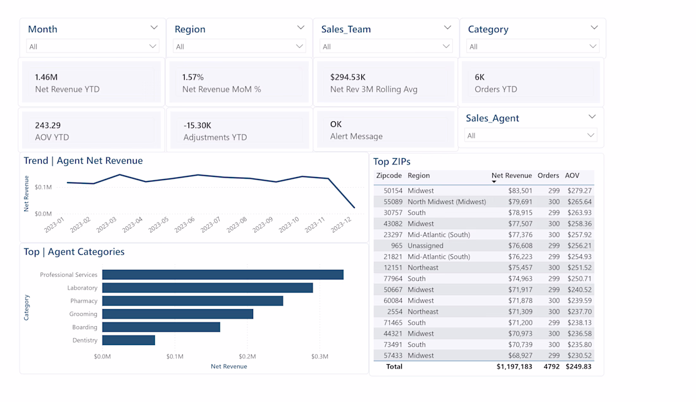This screenshot has height=402, width=696.
Task: Collapse the Category slicer header chevron
Action: [x=594, y=27]
